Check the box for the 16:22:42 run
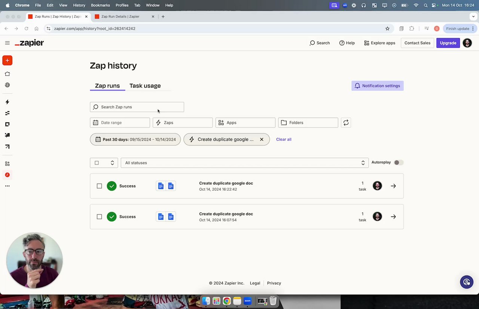This screenshot has height=309, width=479. pos(99,186)
